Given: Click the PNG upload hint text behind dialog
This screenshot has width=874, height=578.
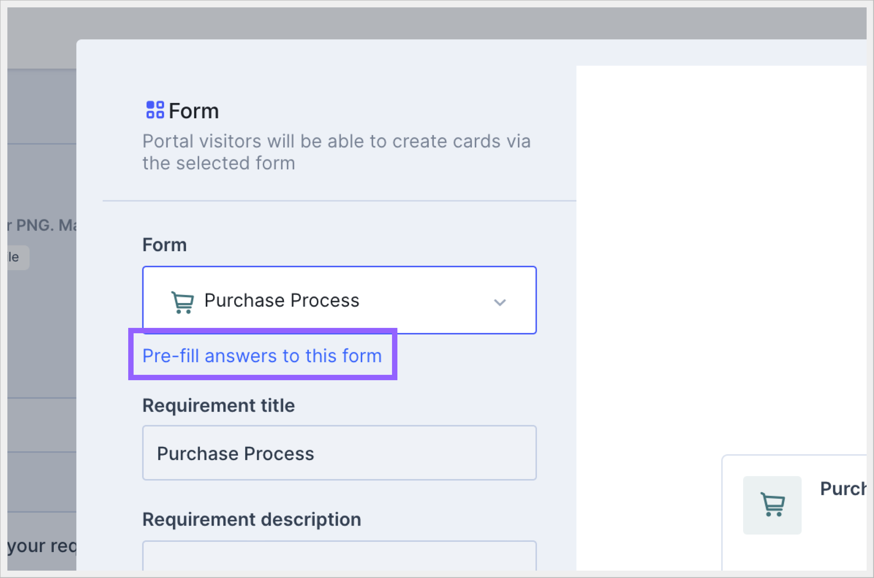Looking at the screenshot, I should [42, 225].
